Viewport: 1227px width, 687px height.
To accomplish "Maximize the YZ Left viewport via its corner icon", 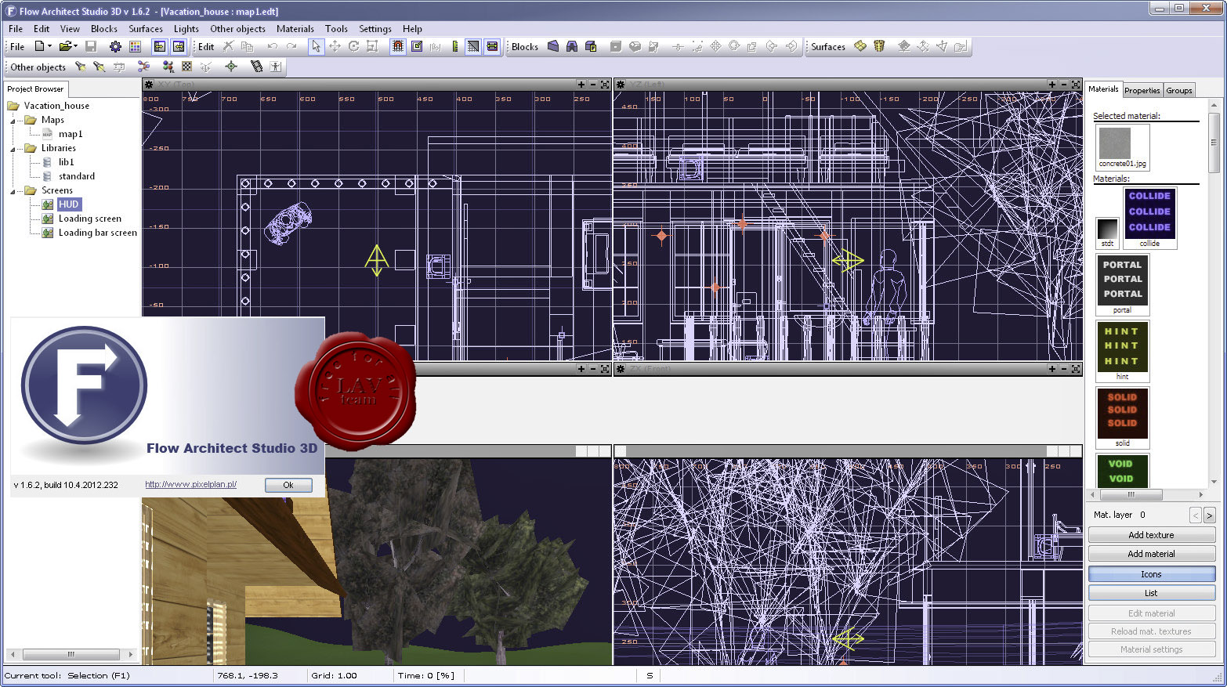I will [1076, 84].
